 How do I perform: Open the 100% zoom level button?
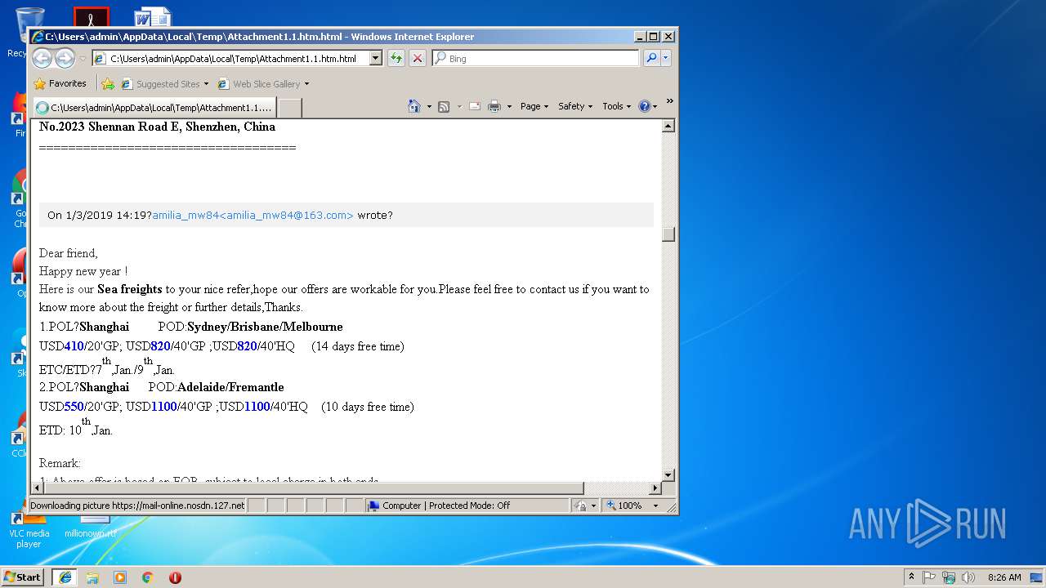[x=625, y=506]
